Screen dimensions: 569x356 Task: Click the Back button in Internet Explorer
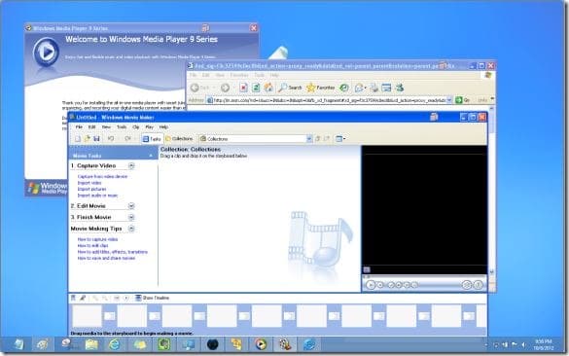pos(200,88)
